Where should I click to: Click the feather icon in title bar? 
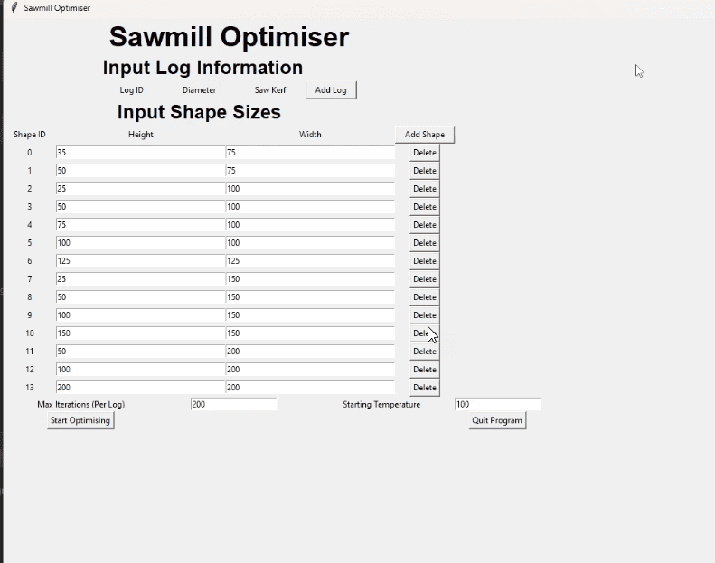14,7
